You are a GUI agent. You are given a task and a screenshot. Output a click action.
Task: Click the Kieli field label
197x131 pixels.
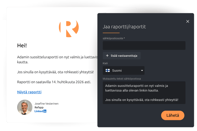coord(105,63)
